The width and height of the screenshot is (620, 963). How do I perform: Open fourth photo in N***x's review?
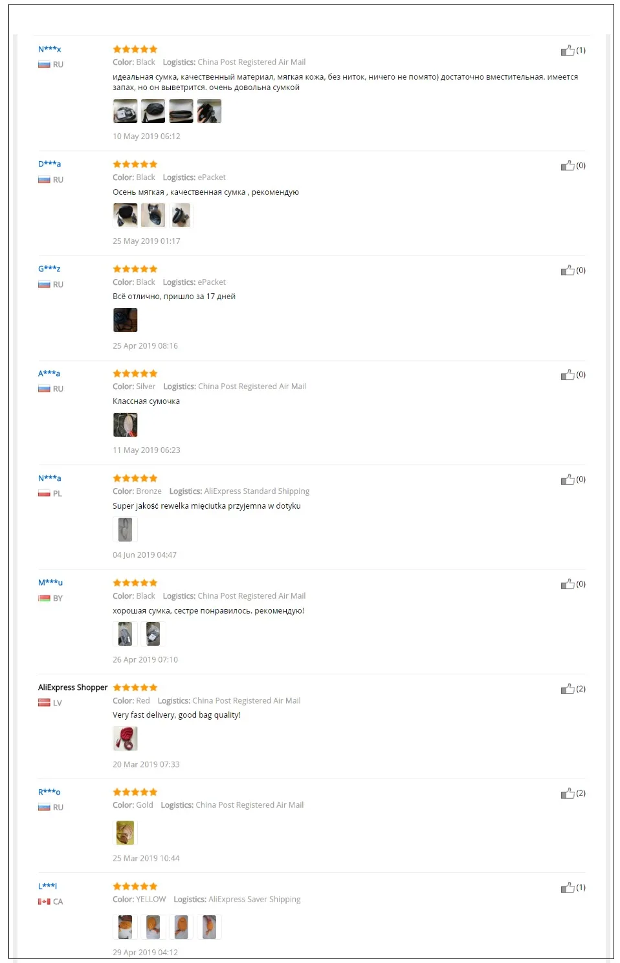209,111
